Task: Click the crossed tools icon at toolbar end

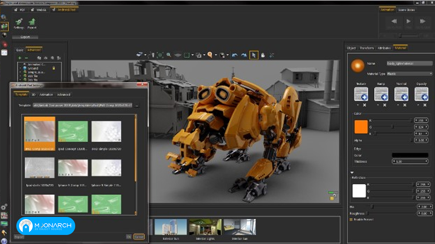Action: 271,55
